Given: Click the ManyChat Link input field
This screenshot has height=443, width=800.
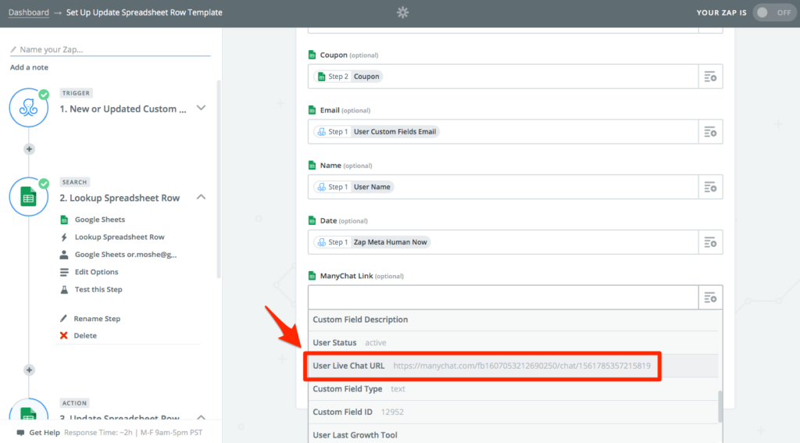Looking at the screenshot, I should coord(503,298).
